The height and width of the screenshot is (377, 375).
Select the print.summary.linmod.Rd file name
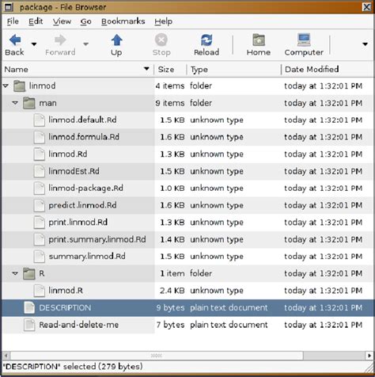97,239
